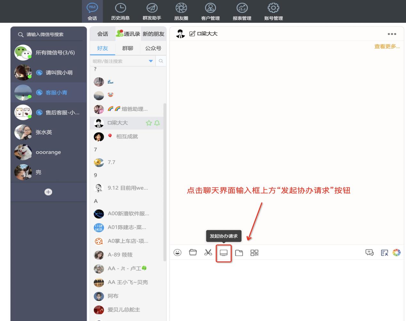The width and height of the screenshot is (406, 321).
Task: Open contact 相互成就
Action: pos(127,137)
